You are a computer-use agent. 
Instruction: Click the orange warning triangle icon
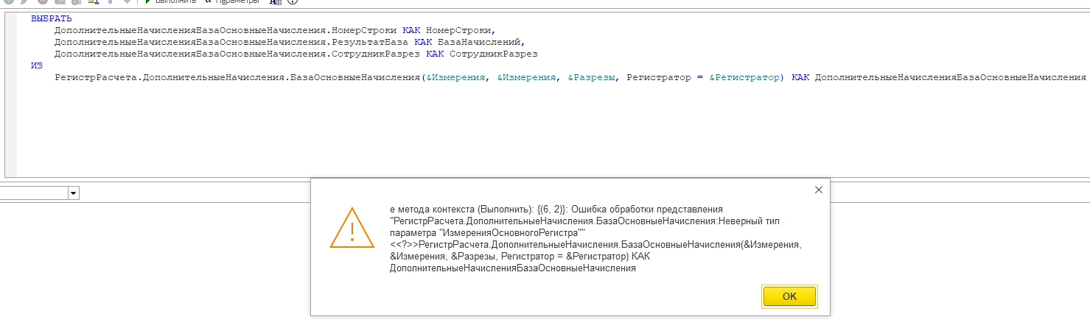coord(352,227)
